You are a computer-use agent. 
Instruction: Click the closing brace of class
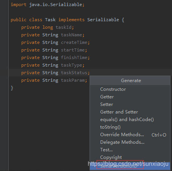(12, 88)
